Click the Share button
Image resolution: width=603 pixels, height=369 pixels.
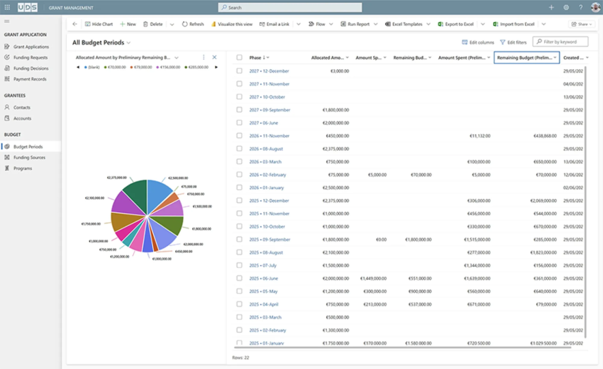[581, 24]
